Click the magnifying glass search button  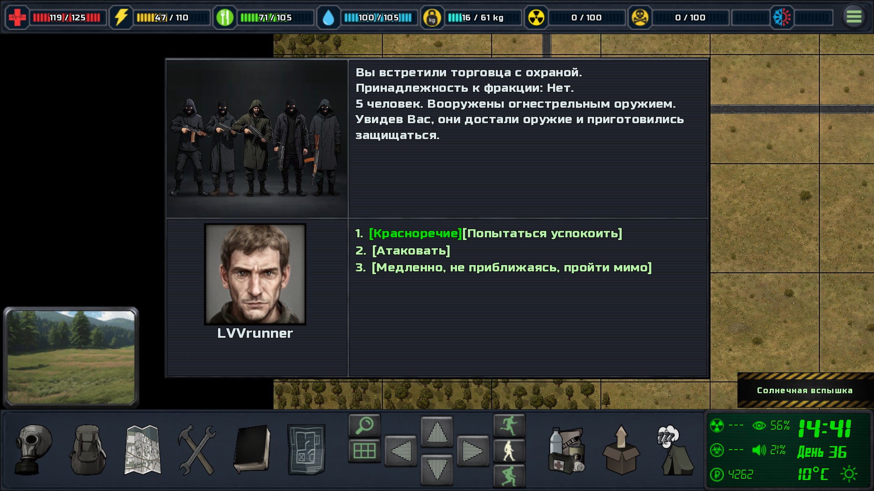coord(364,426)
